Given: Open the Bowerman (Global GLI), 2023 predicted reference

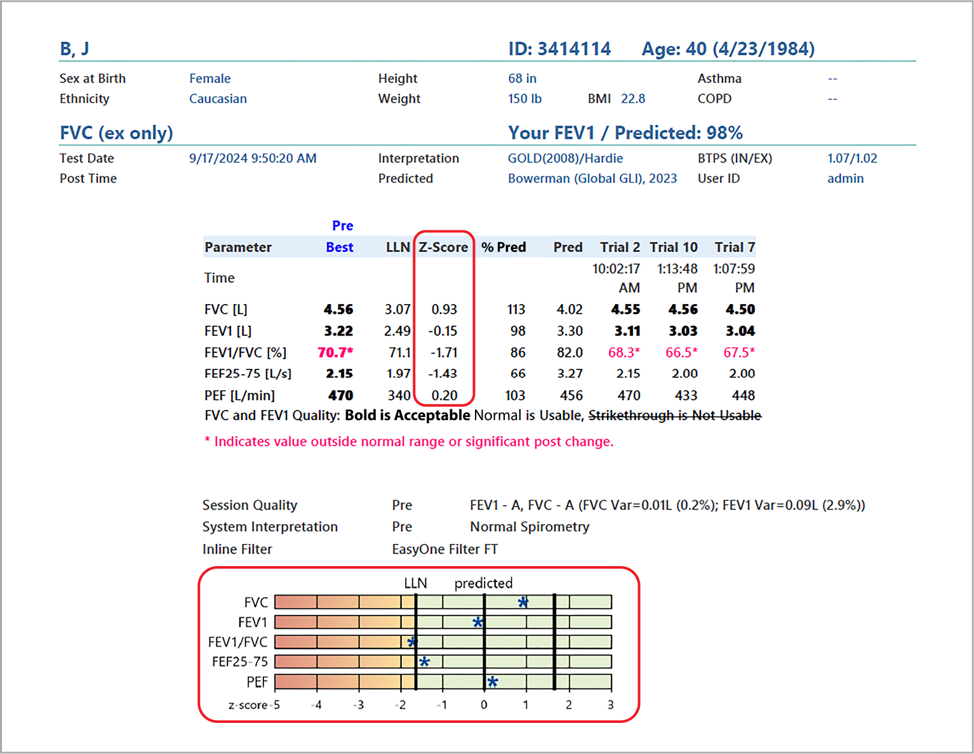Looking at the screenshot, I should (592, 178).
